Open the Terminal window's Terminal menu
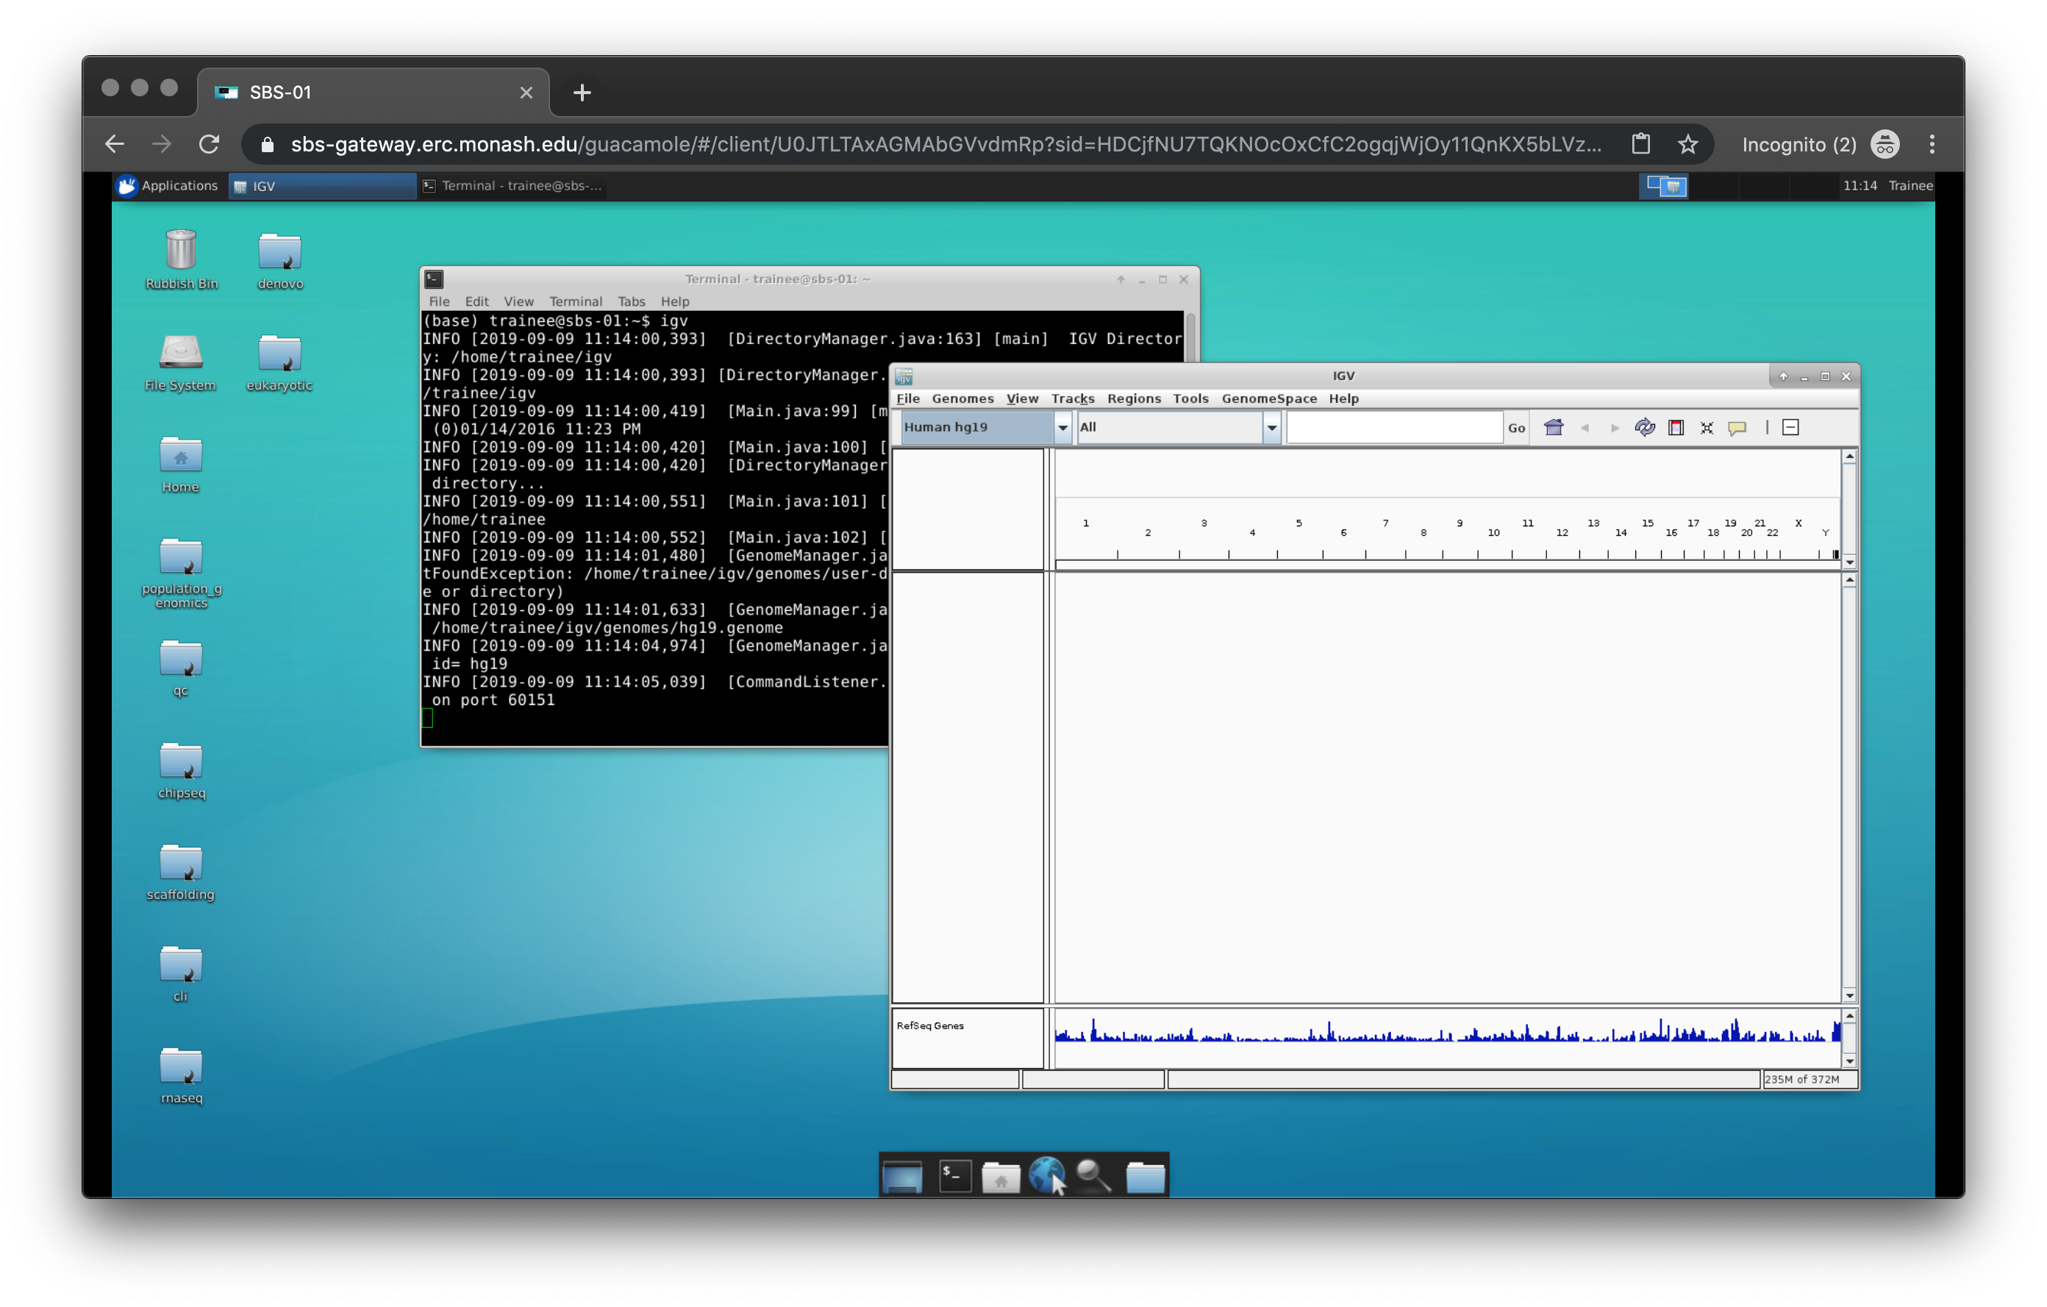Screen dimensions: 2047x1307 point(576,301)
